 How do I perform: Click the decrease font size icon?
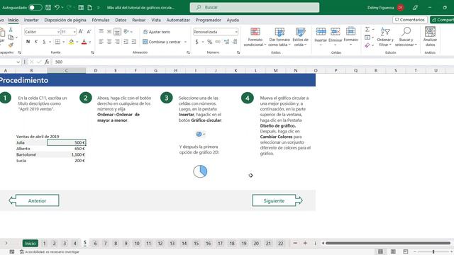[x=89, y=31]
